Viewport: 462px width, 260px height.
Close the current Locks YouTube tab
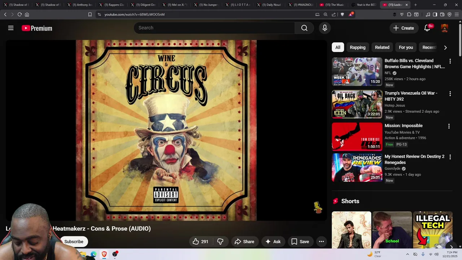406,5
